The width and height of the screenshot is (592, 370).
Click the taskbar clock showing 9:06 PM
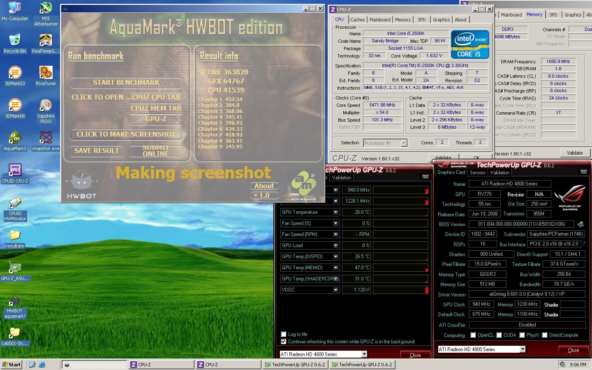[578, 365]
